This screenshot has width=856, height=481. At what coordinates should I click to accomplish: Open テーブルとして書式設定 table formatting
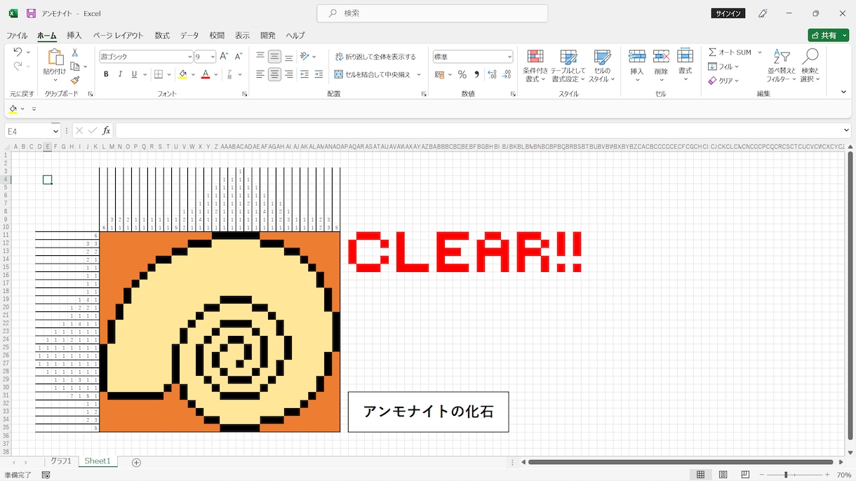pos(568,67)
